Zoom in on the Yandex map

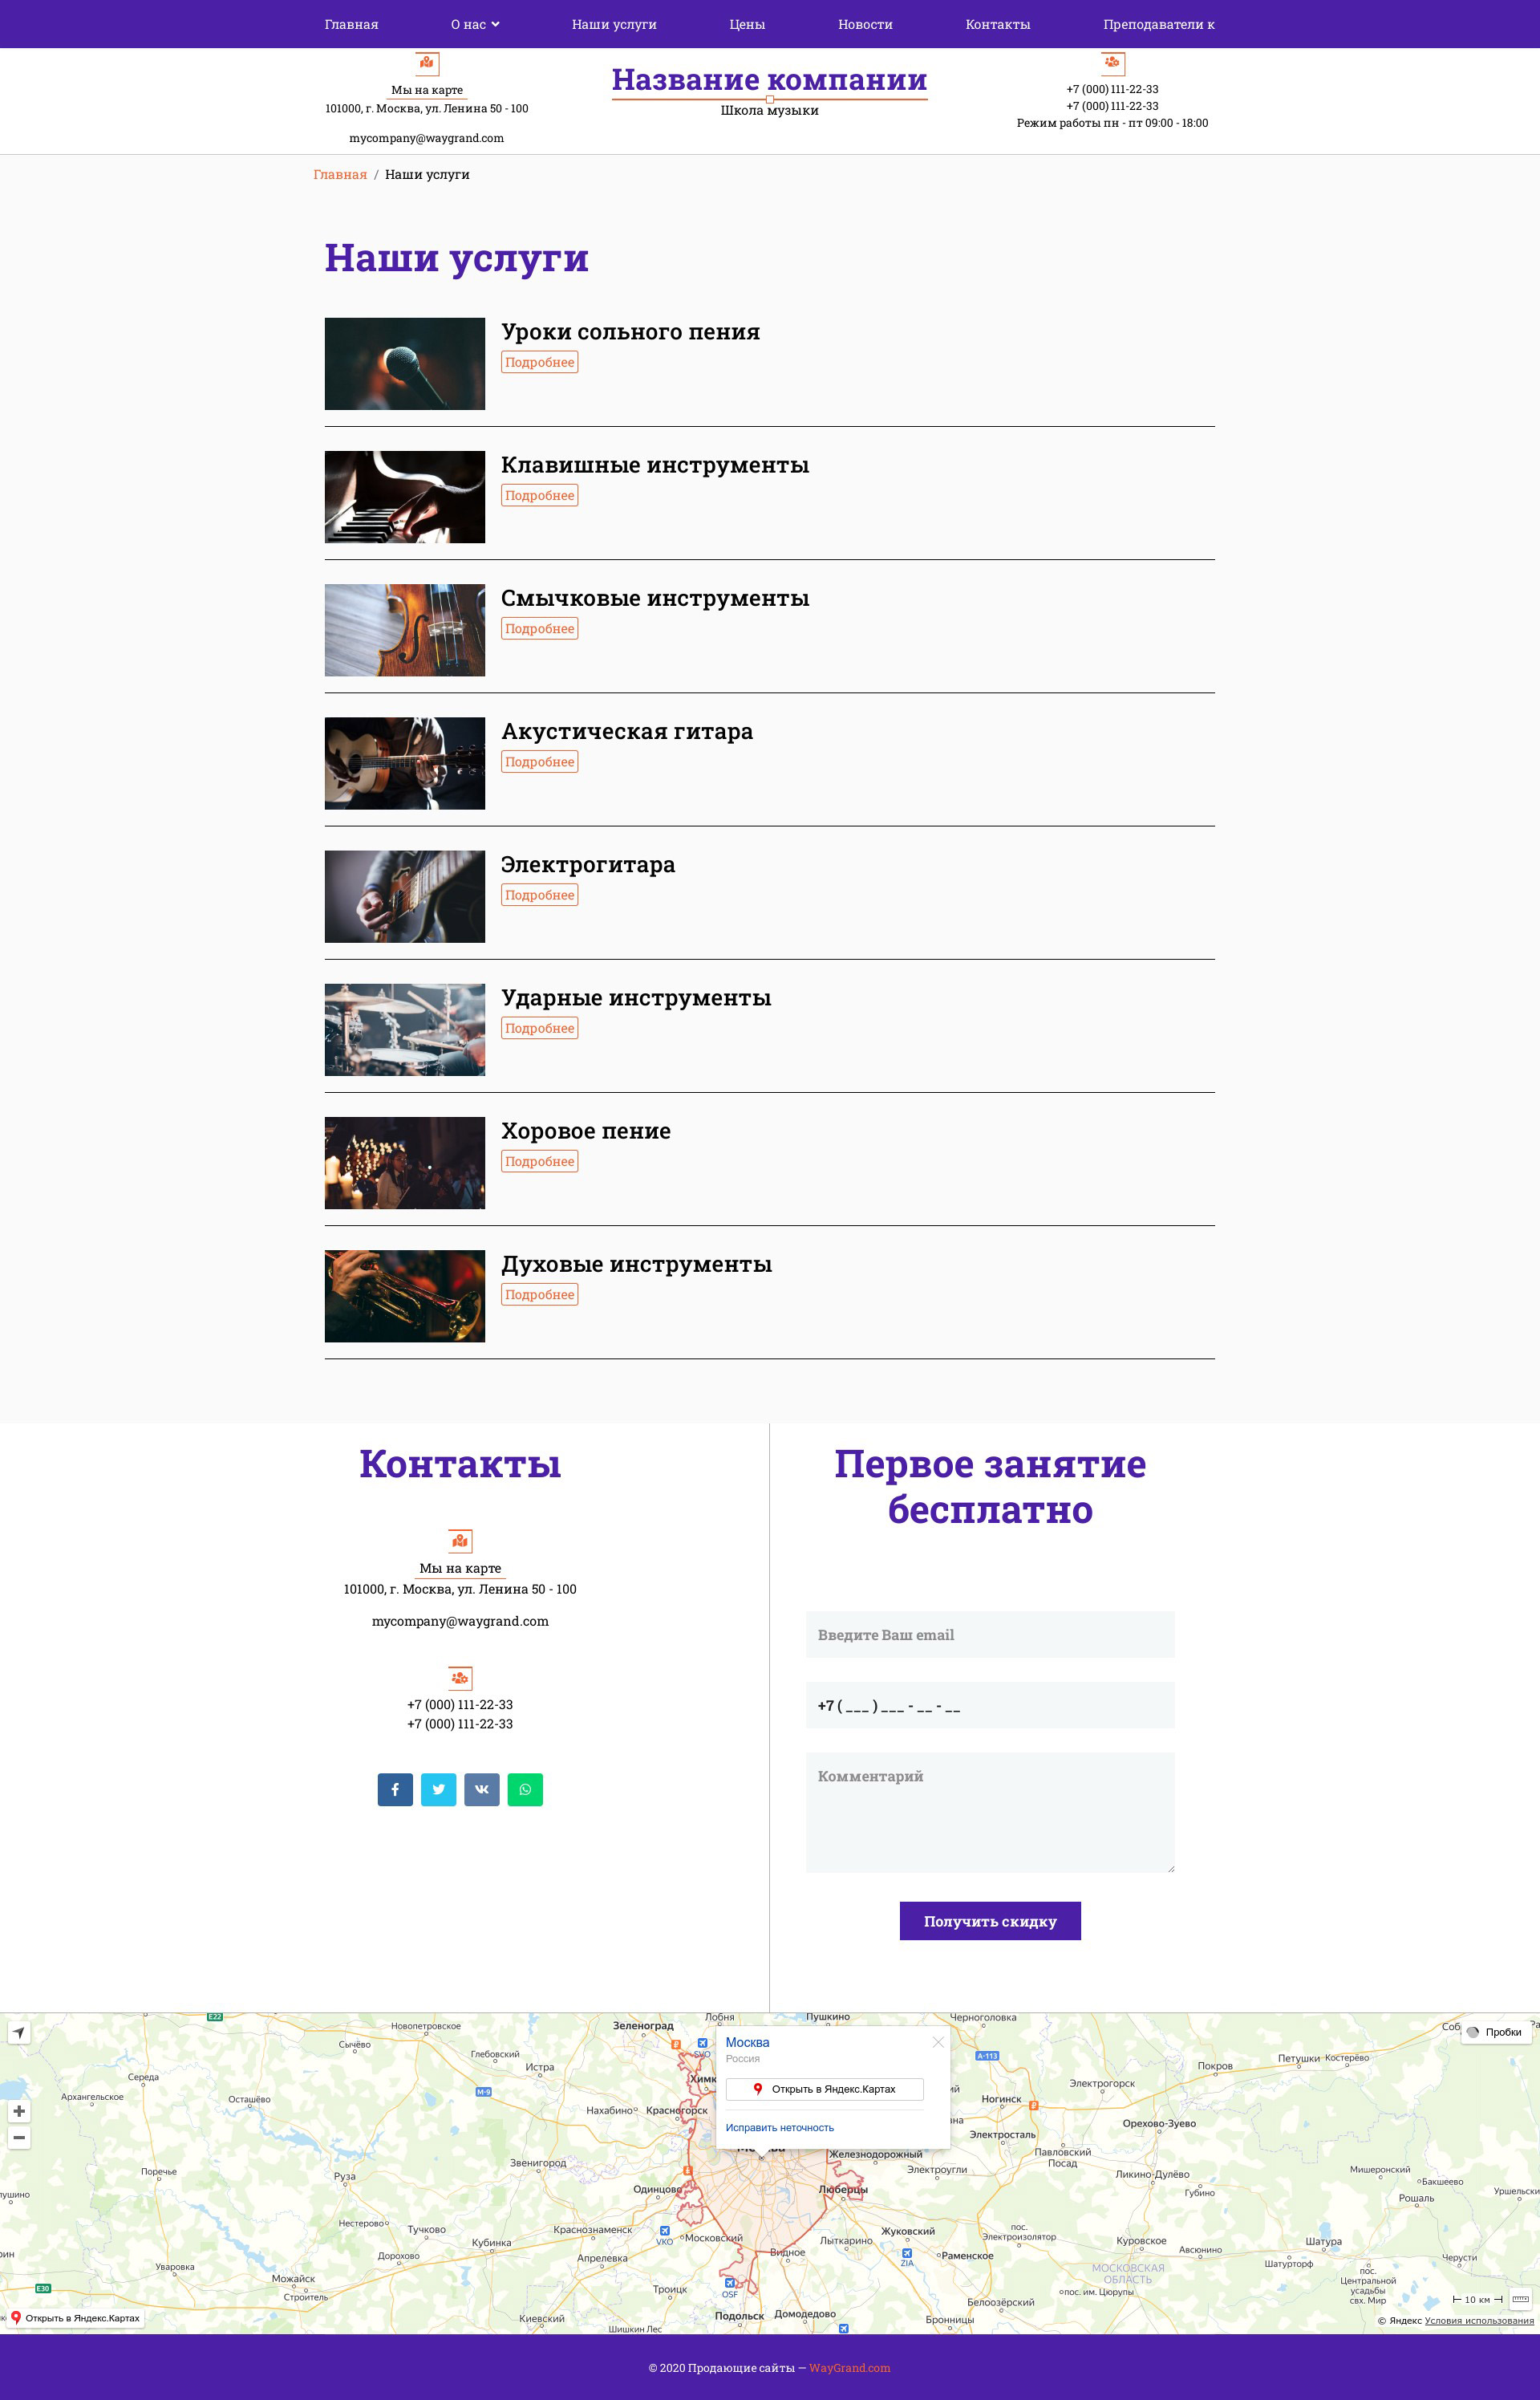point(19,2111)
